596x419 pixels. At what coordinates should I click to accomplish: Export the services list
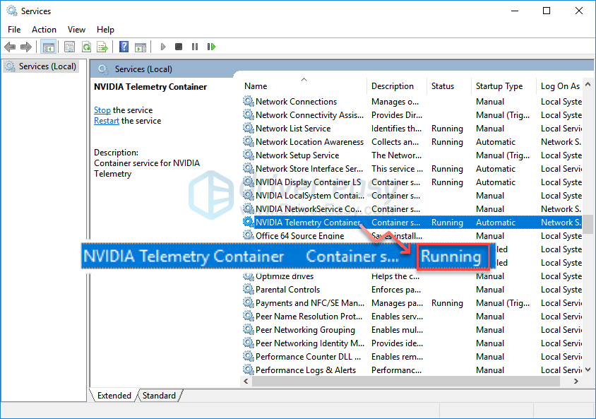point(103,47)
